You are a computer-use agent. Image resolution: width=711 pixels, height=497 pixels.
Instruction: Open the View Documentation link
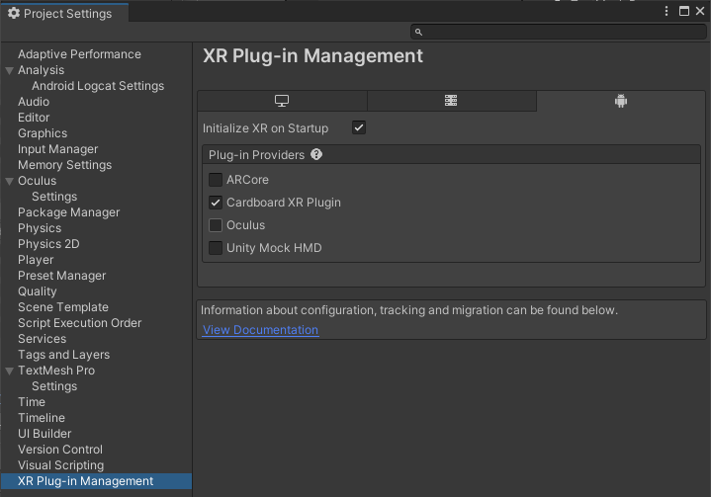pos(260,330)
